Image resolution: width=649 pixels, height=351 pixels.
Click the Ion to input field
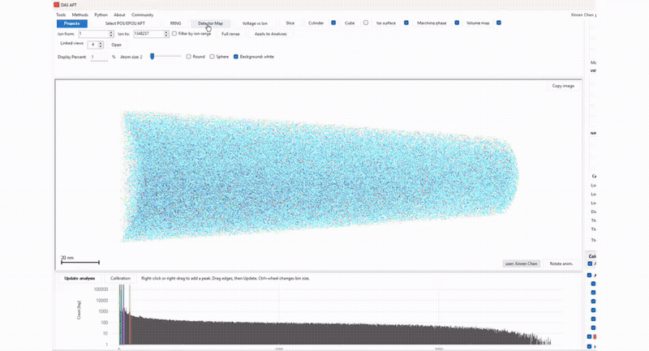[148, 34]
